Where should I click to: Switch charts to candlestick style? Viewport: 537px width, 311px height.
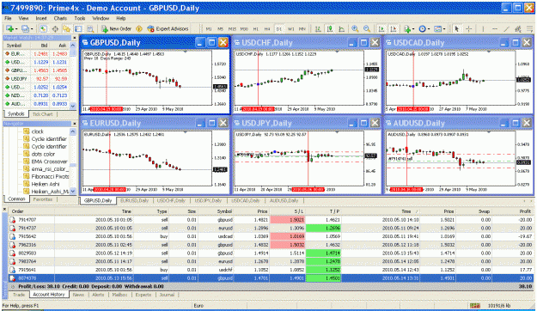pyautogui.click(x=330, y=29)
